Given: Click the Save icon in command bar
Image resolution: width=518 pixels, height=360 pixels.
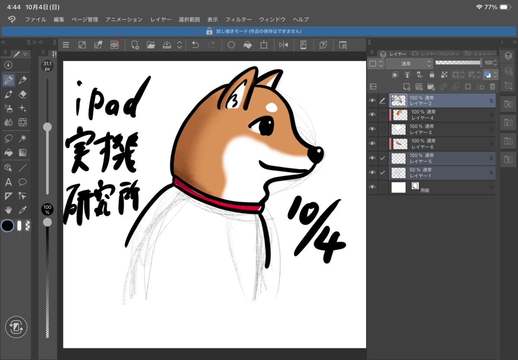Looking at the screenshot, I should pyautogui.click(x=167, y=44).
